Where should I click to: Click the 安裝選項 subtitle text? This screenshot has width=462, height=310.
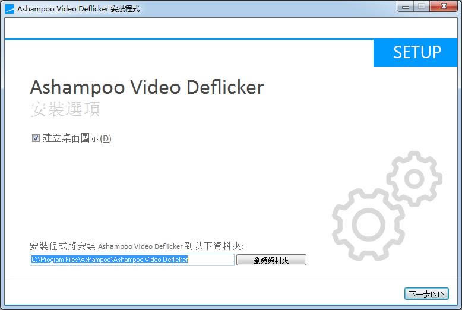pyautogui.click(x=65, y=109)
